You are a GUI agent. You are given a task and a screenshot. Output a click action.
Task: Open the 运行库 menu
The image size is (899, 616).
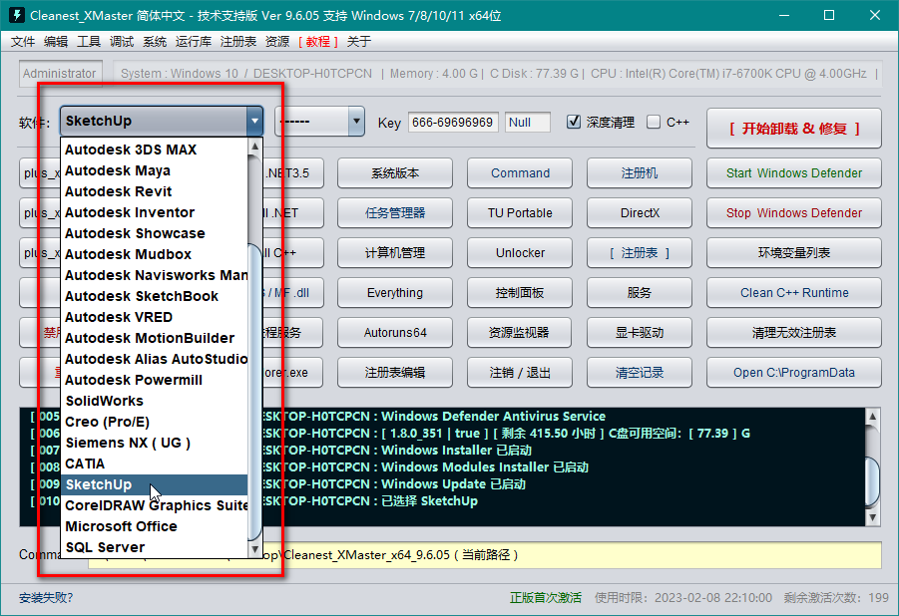[194, 41]
